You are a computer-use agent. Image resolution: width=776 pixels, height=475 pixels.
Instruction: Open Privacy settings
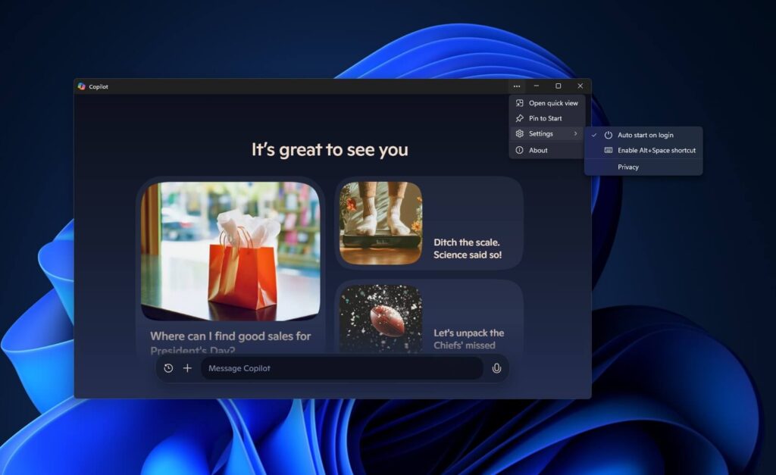(x=628, y=167)
